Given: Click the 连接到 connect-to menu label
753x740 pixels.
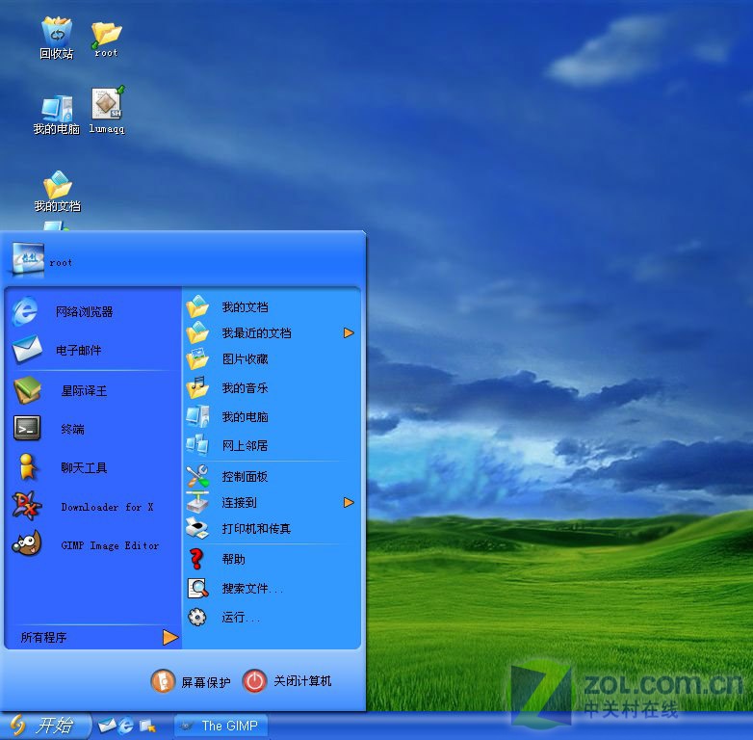Looking at the screenshot, I should point(239,503).
